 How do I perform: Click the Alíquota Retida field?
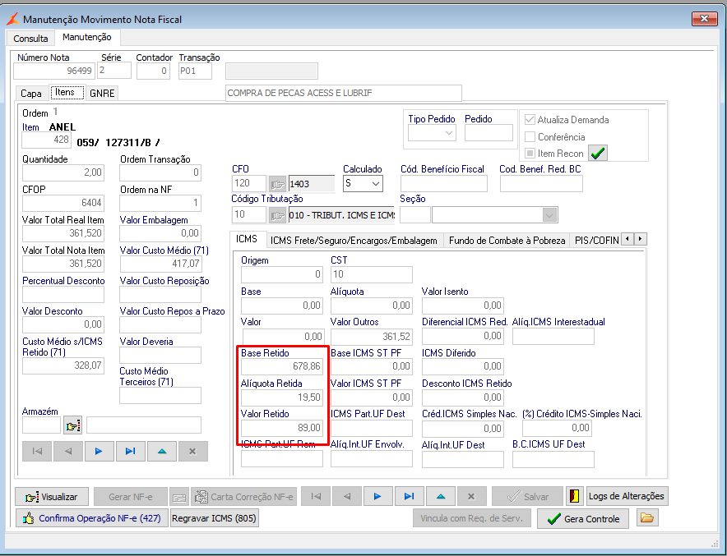pos(282,397)
